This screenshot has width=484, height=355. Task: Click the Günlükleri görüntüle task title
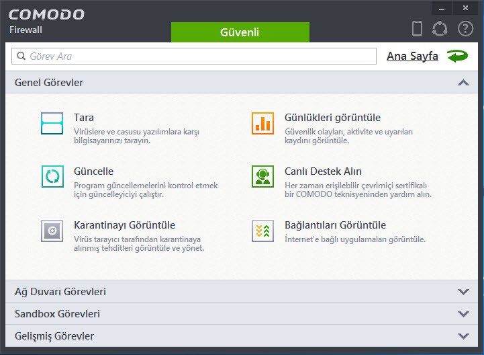[x=332, y=118]
